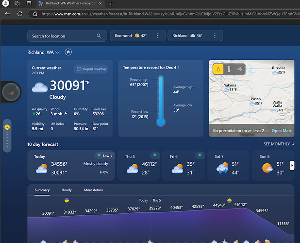Image resolution: width=300 pixels, height=243 pixels.
Task: View site info lock icon
Action: (x=35, y=14)
